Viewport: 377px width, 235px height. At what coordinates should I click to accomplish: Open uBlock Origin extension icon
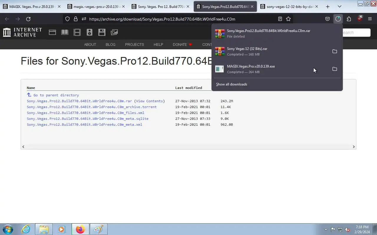[359, 19]
